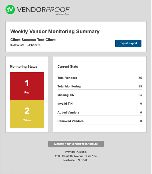Screen dimensions: 152x174
Task: Select the Red status tile
Action: (27, 86)
